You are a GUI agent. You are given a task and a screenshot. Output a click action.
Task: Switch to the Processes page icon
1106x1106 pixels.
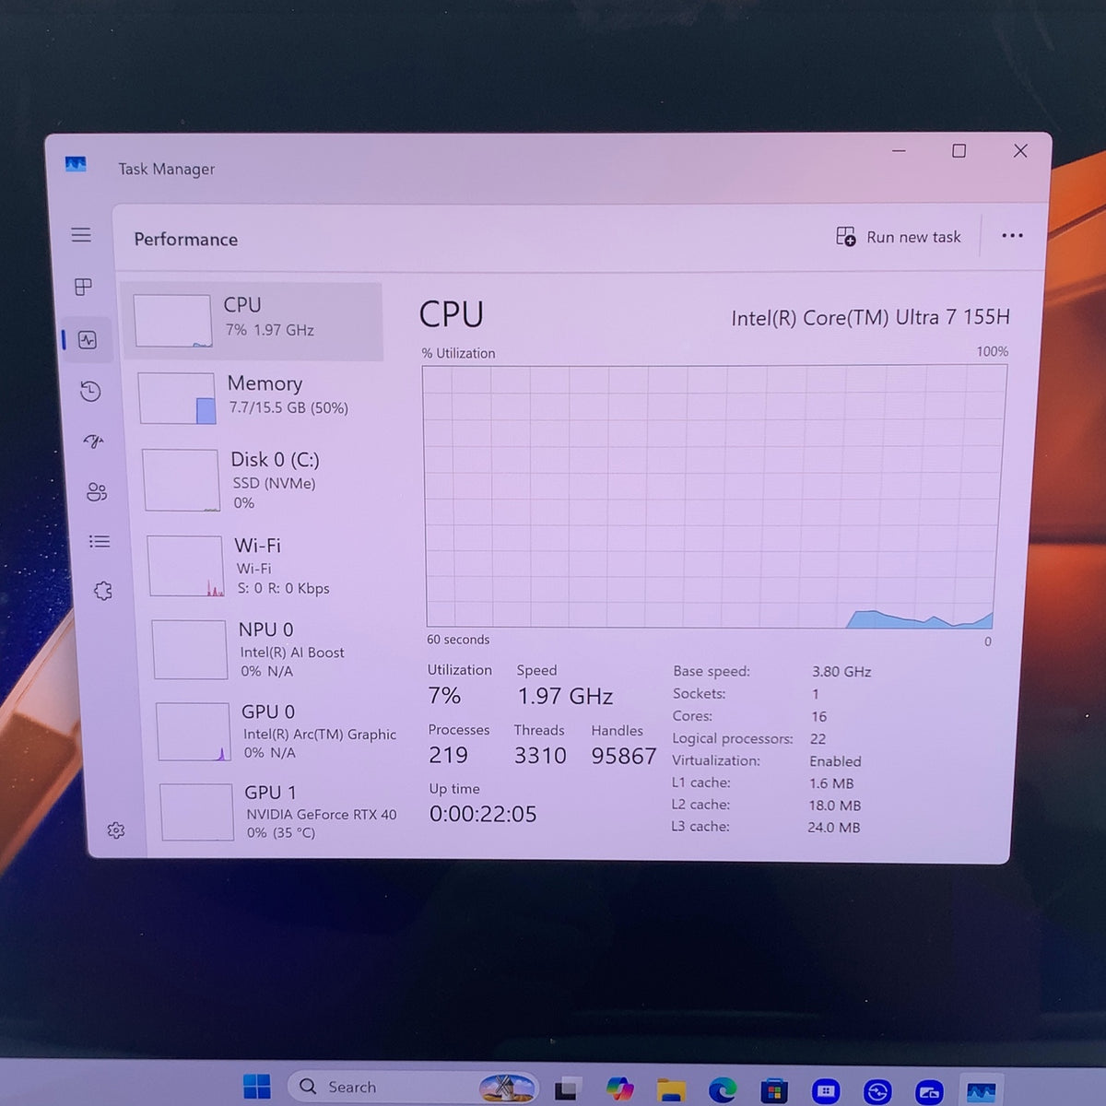[83, 288]
